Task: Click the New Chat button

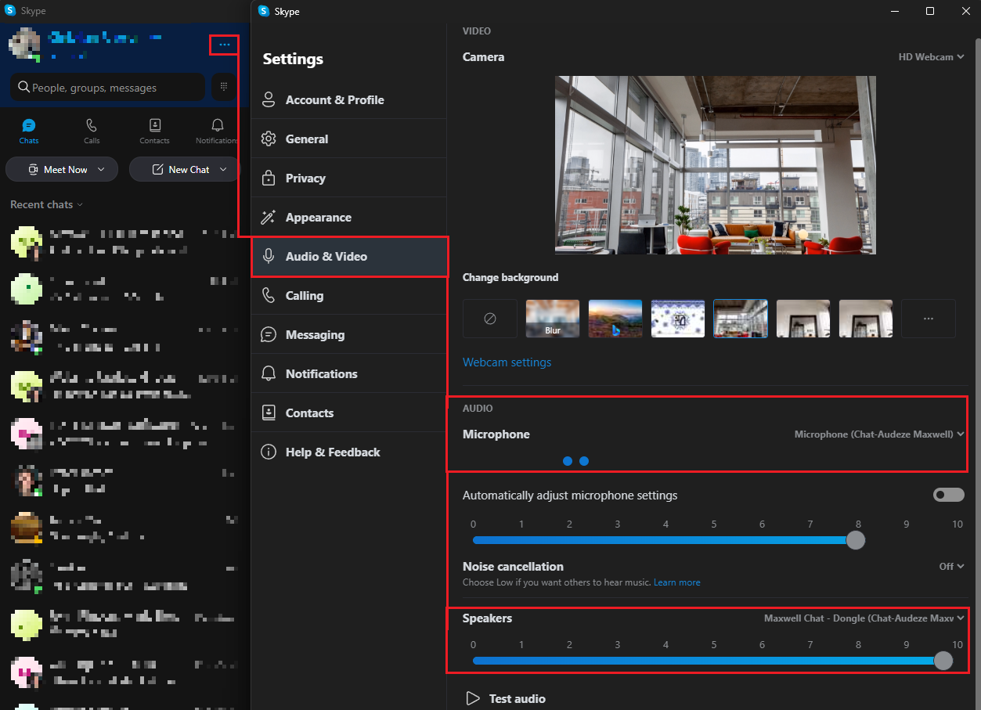Action: click(185, 169)
